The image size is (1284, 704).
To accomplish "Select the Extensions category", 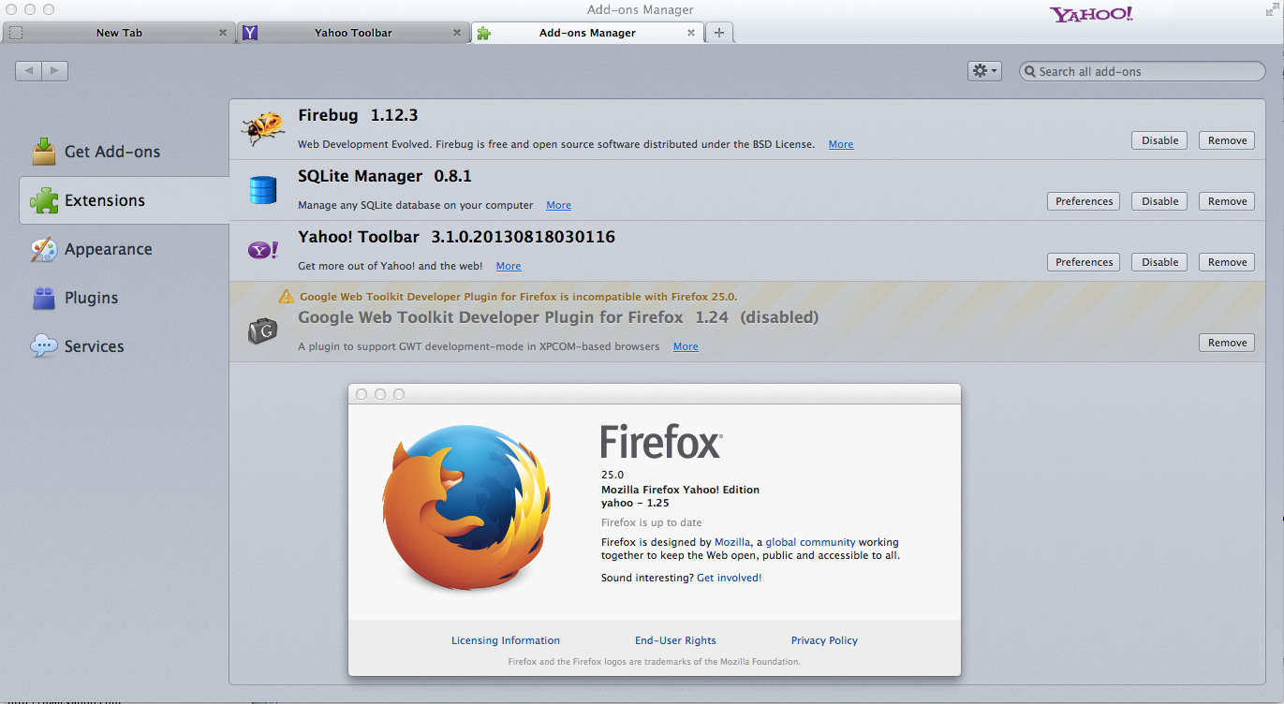I will (124, 200).
